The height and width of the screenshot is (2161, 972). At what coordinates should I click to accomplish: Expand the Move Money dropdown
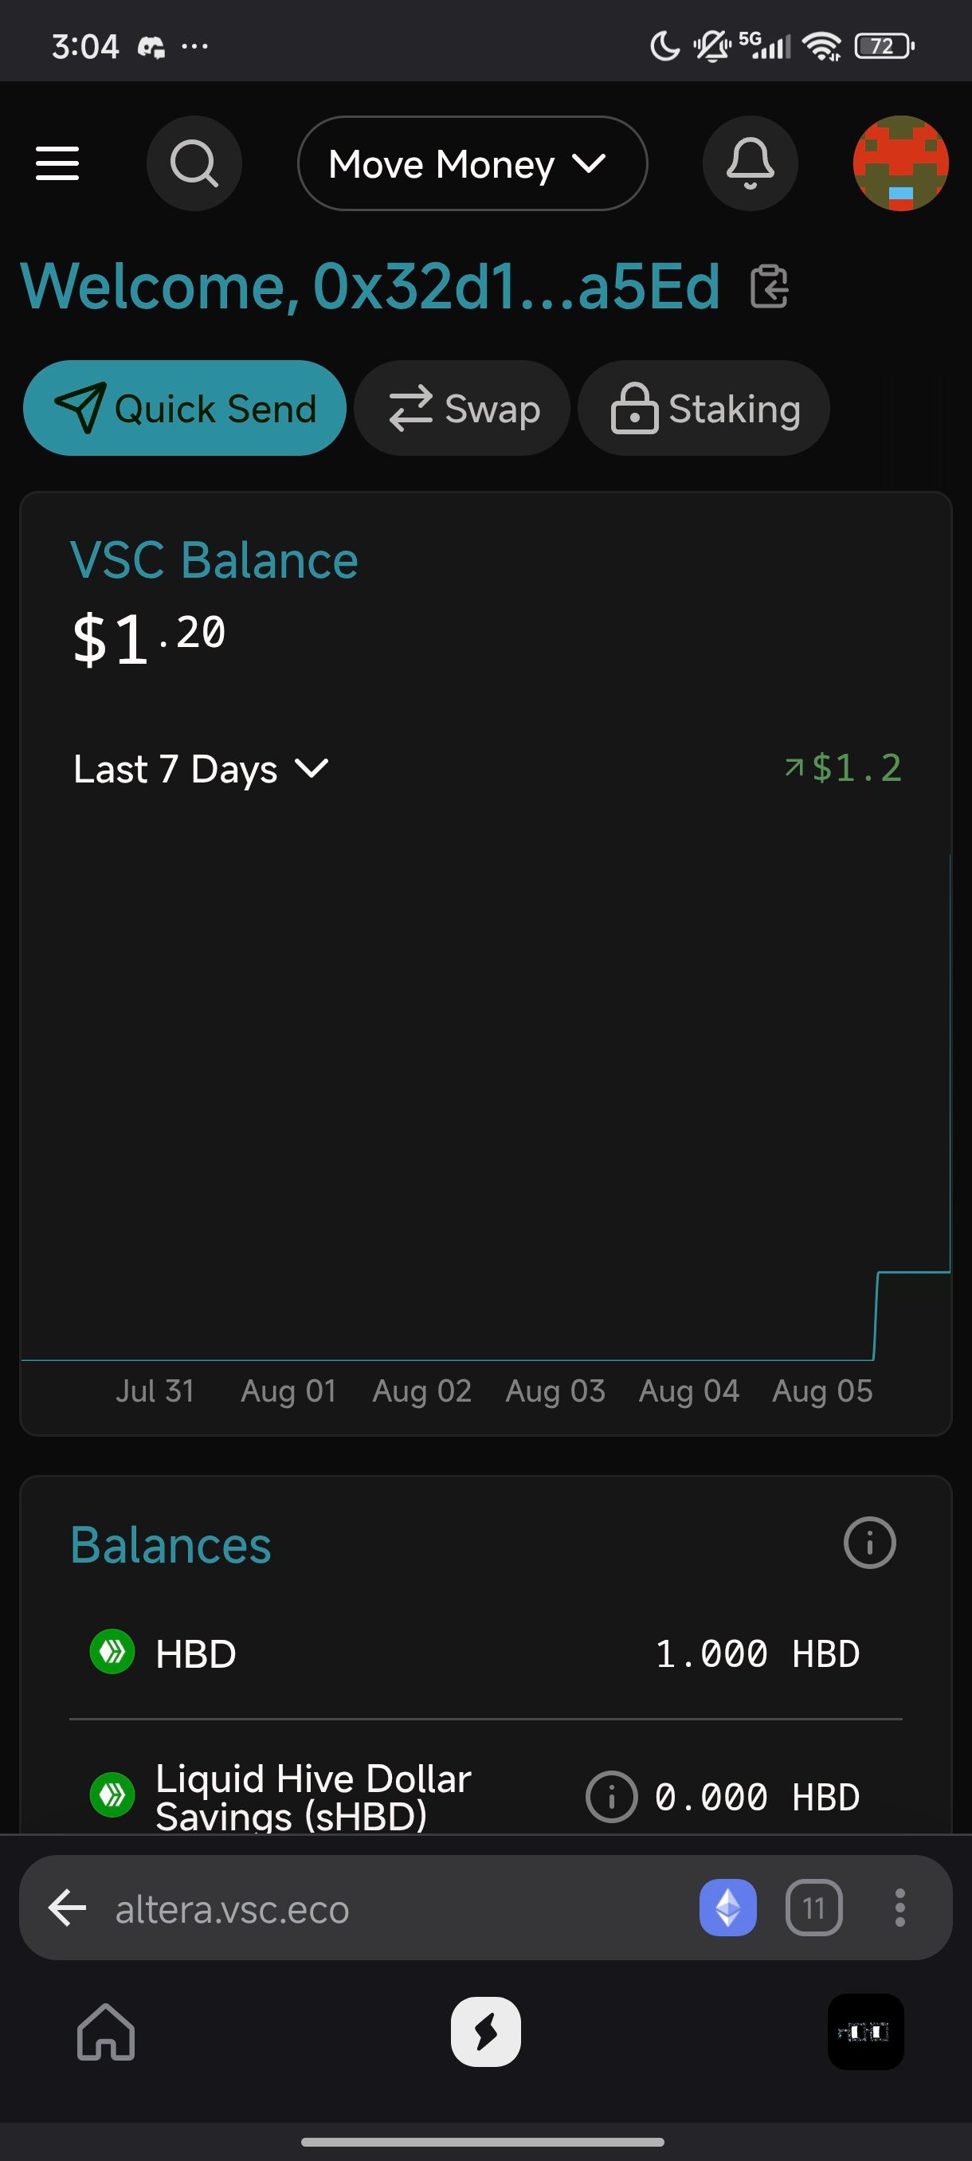click(472, 163)
